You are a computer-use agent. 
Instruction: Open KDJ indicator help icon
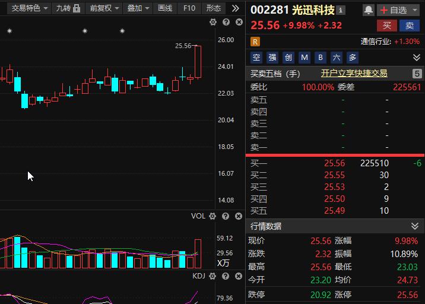click(x=226, y=276)
